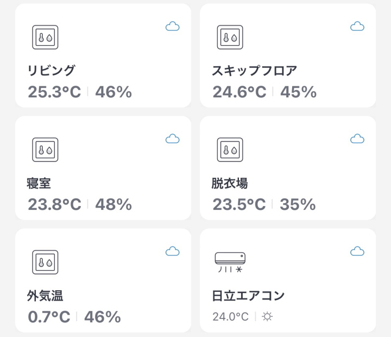The image size is (391, 337).
Task: Select the リビング humidity 46% value
Action: click(x=113, y=92)
